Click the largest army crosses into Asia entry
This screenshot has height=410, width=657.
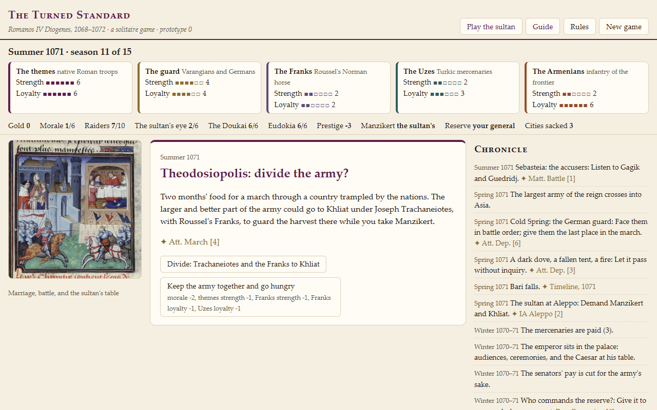point(562,200)
